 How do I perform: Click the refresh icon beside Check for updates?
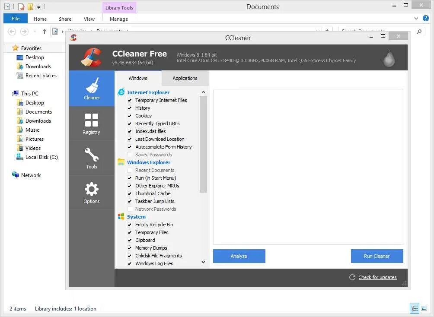click(352, 277)
